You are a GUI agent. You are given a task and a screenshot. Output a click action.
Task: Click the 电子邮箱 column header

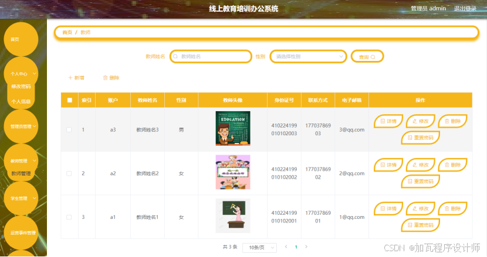pos(351,100)
